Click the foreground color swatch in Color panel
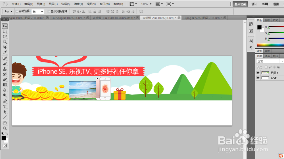This screenshot has width=284, height=159. click(x=259, y=27)
